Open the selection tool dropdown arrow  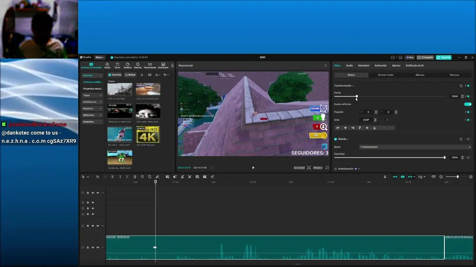88,177
